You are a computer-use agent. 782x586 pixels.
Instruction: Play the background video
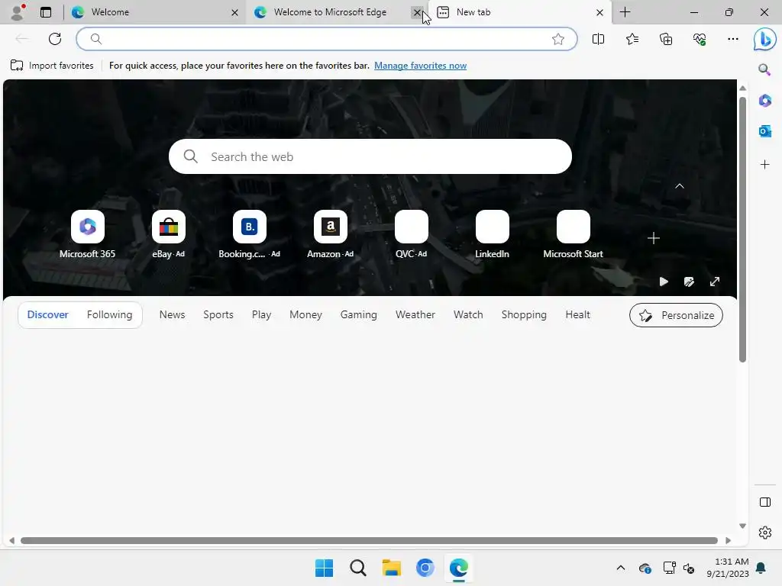click(664, 282)
